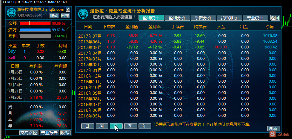The height and width of the screenshot is (139, 292).
Task: Click the 盈利值 column header
Action: point(132,27)
